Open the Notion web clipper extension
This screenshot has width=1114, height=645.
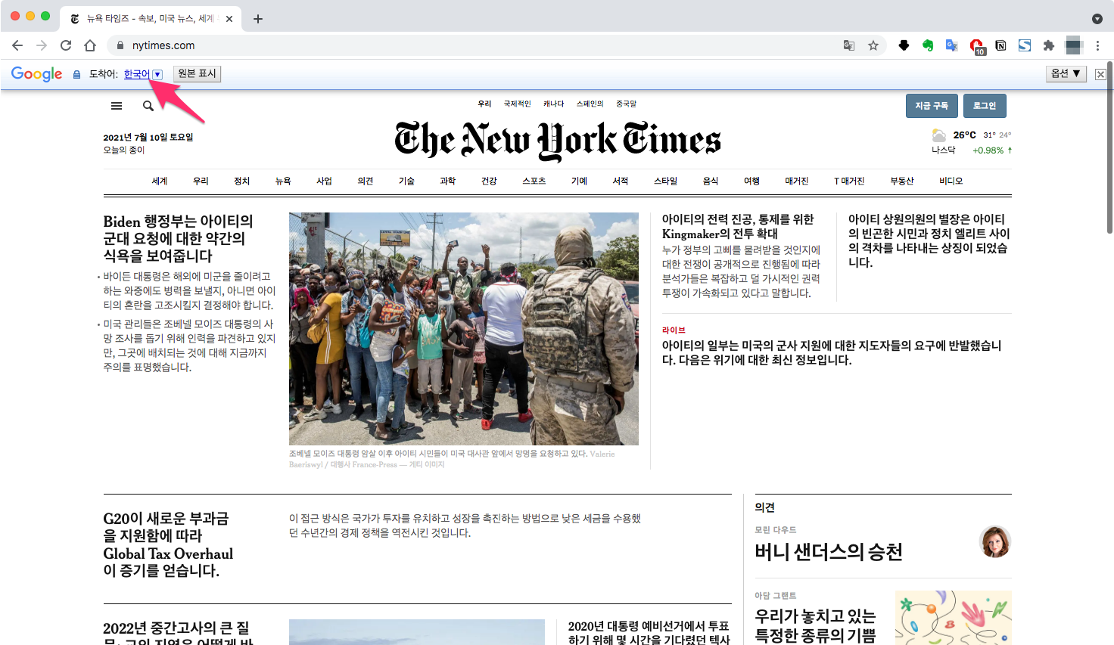tap(1000, 45)
